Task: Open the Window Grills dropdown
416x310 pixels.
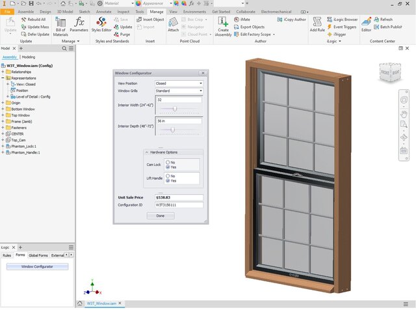Action: coord(179,91)
